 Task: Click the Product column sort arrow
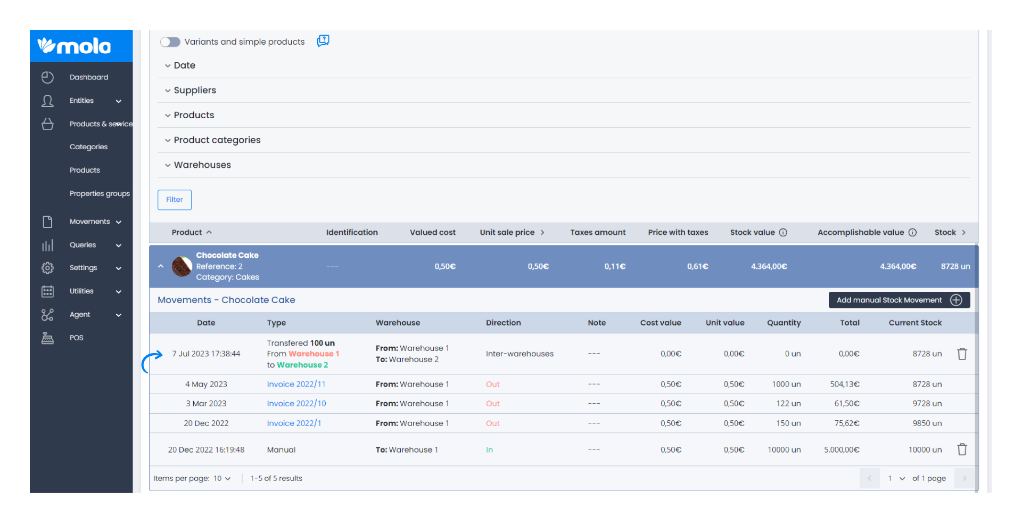209,232
